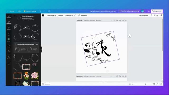The image size is (169, 95).
Task: Open the Projects folder sidebar tab
Action: 9,46
